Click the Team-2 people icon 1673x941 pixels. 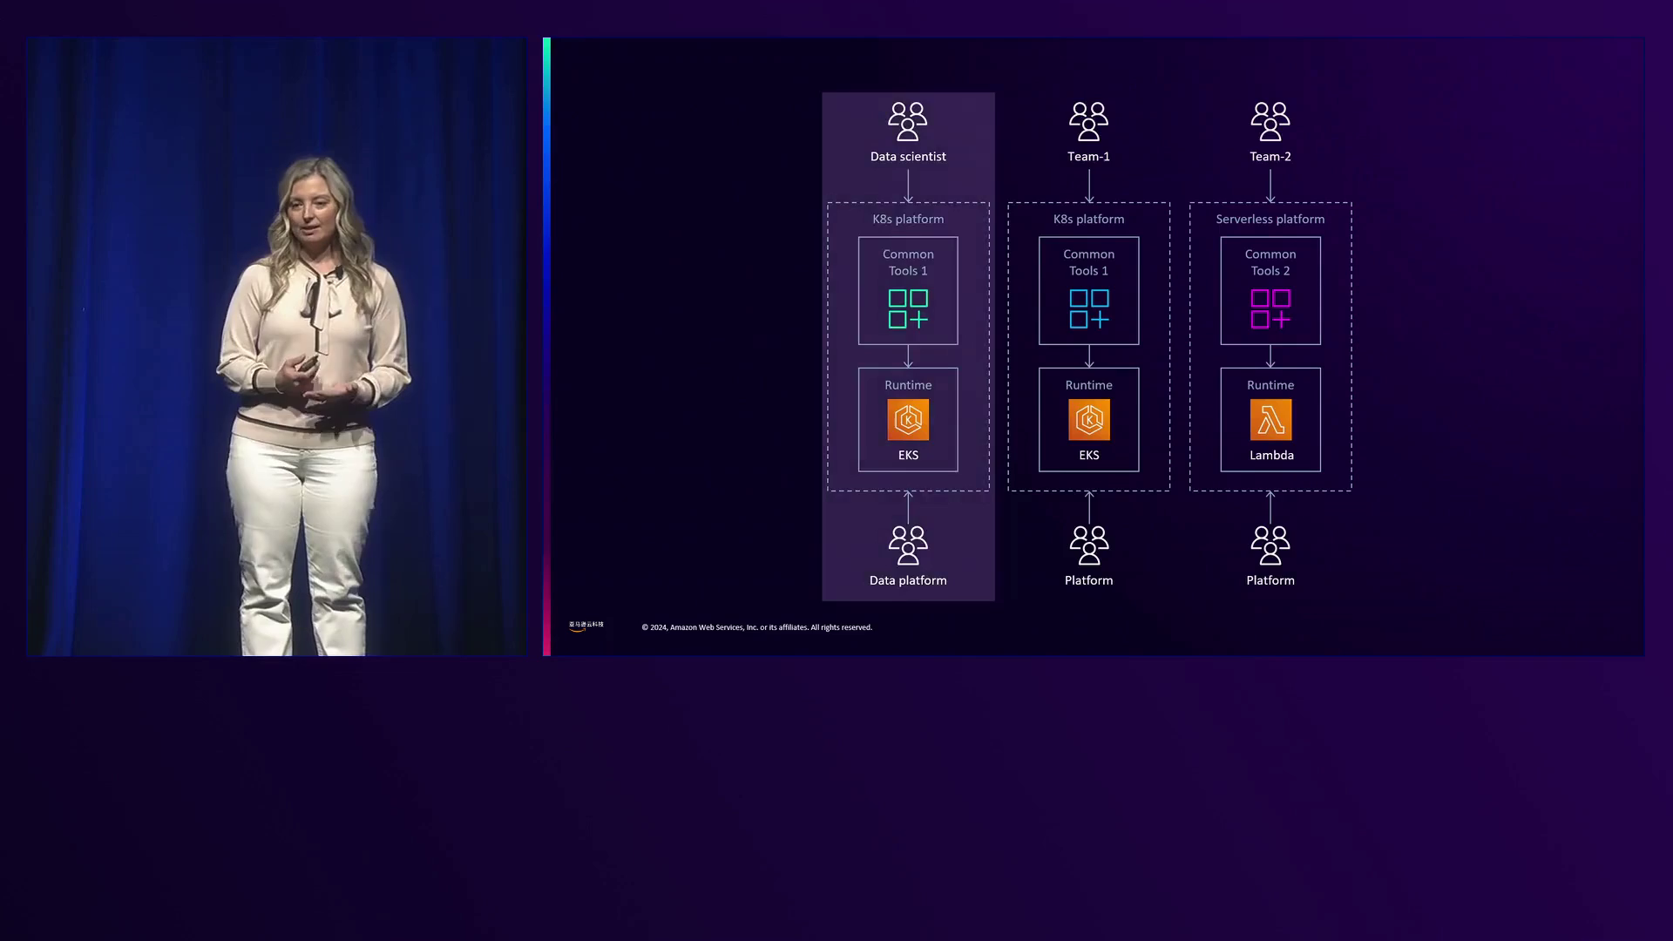click(x=1270, y=121)
